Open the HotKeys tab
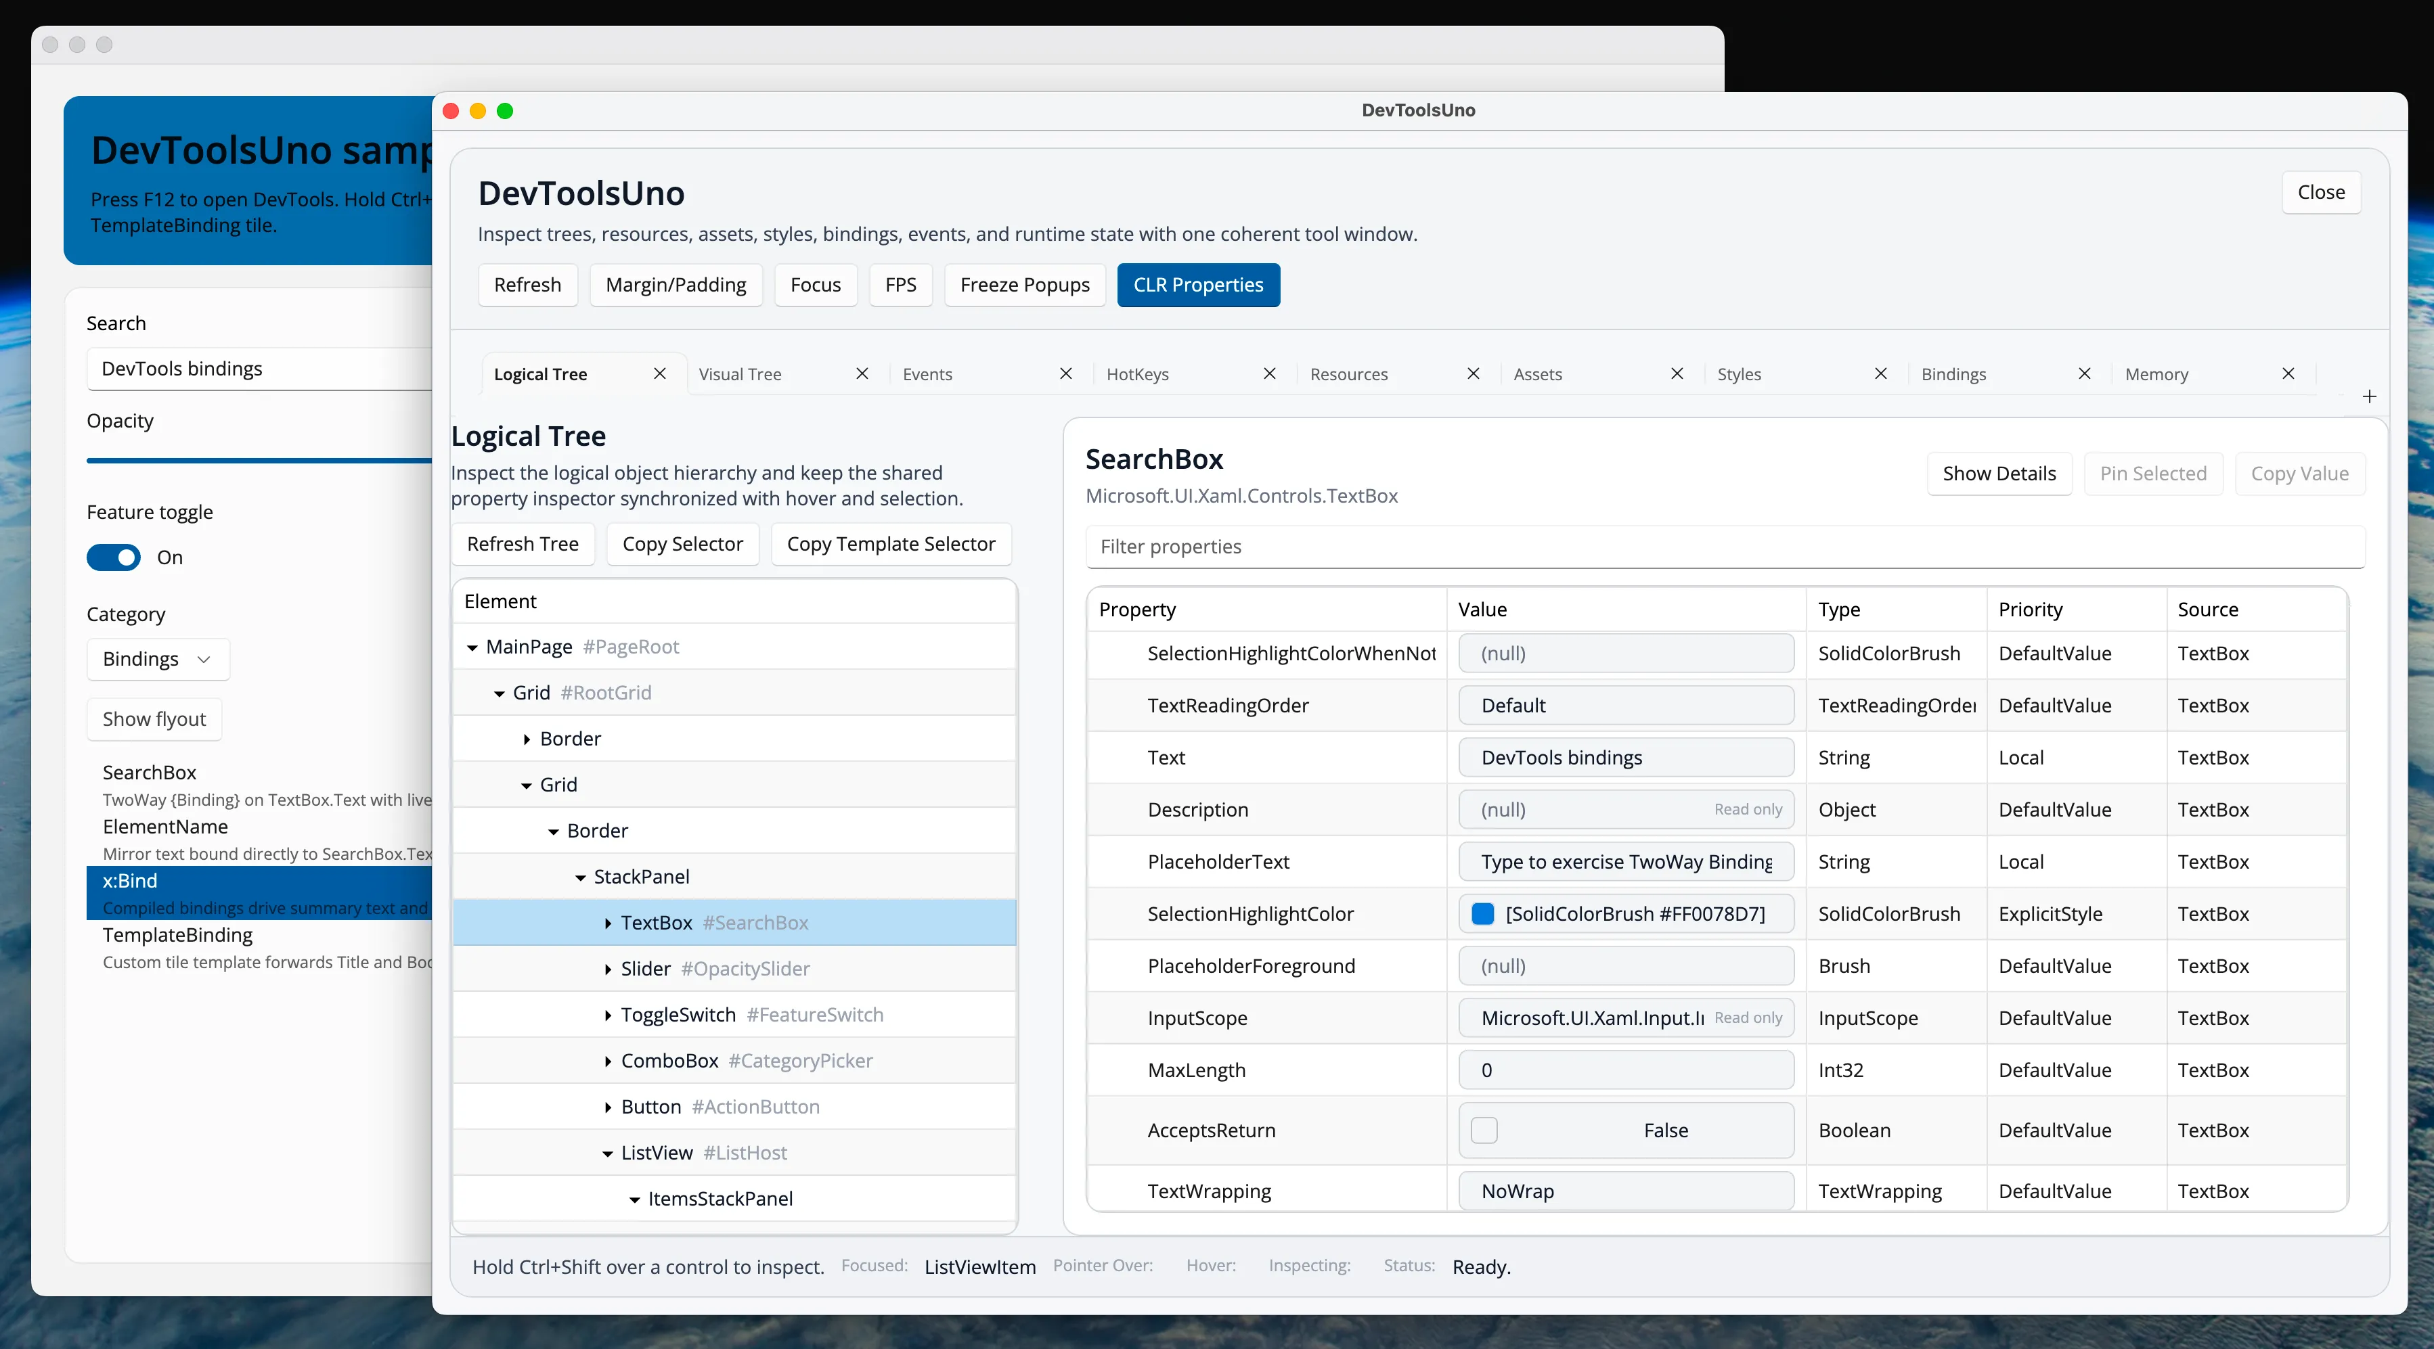2434x1349 pixels. 1136,374
